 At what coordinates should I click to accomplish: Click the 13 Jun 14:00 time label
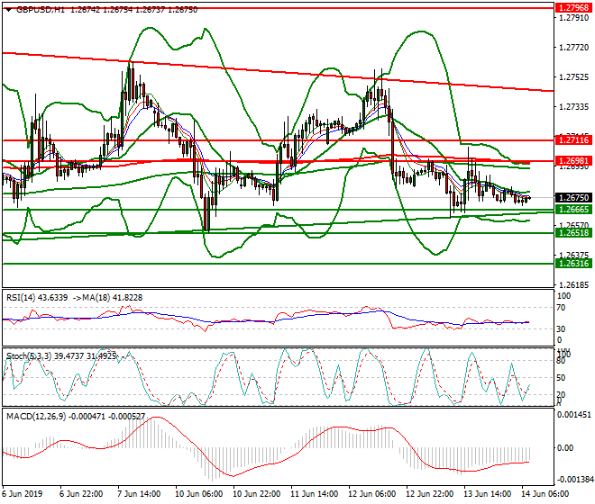(487, 494)
